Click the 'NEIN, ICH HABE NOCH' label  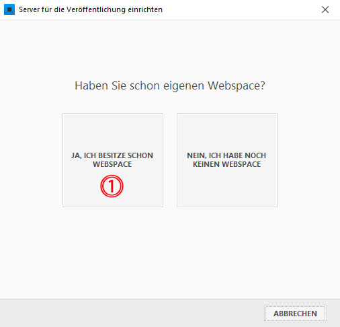point(226,155)
